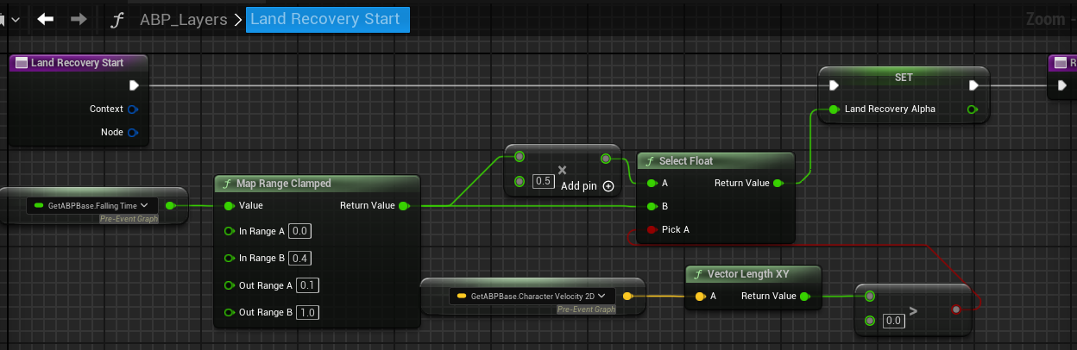
Task: Go back with the left navigation arrow
Action: [46, 18]
